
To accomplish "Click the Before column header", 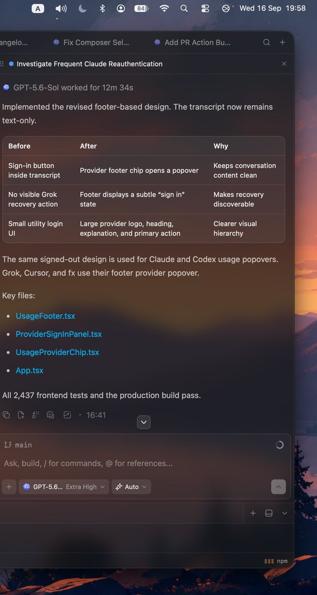I will click(x=19, y=146).
